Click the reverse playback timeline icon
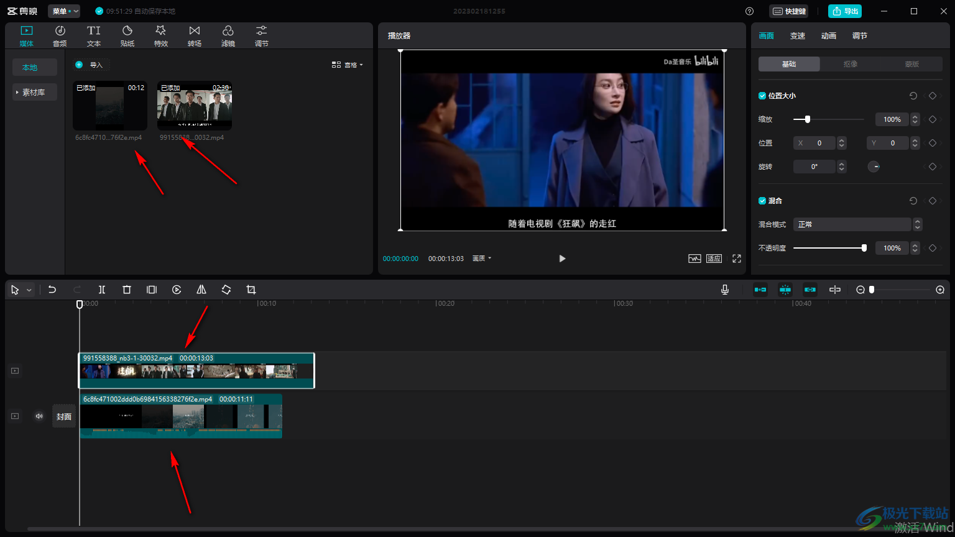This screenshot has width=955, height=537. tap(177, 290)
